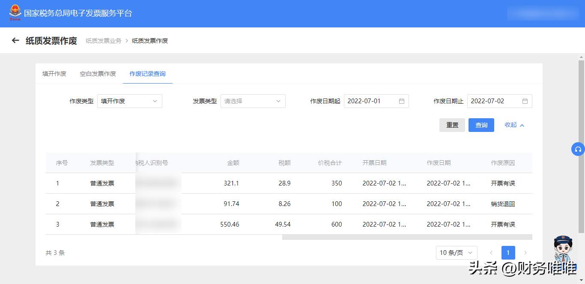The width and height of the screenshot is (585, 284).
Task: Collapse the filters with 收起
Action: coord(514,125)
